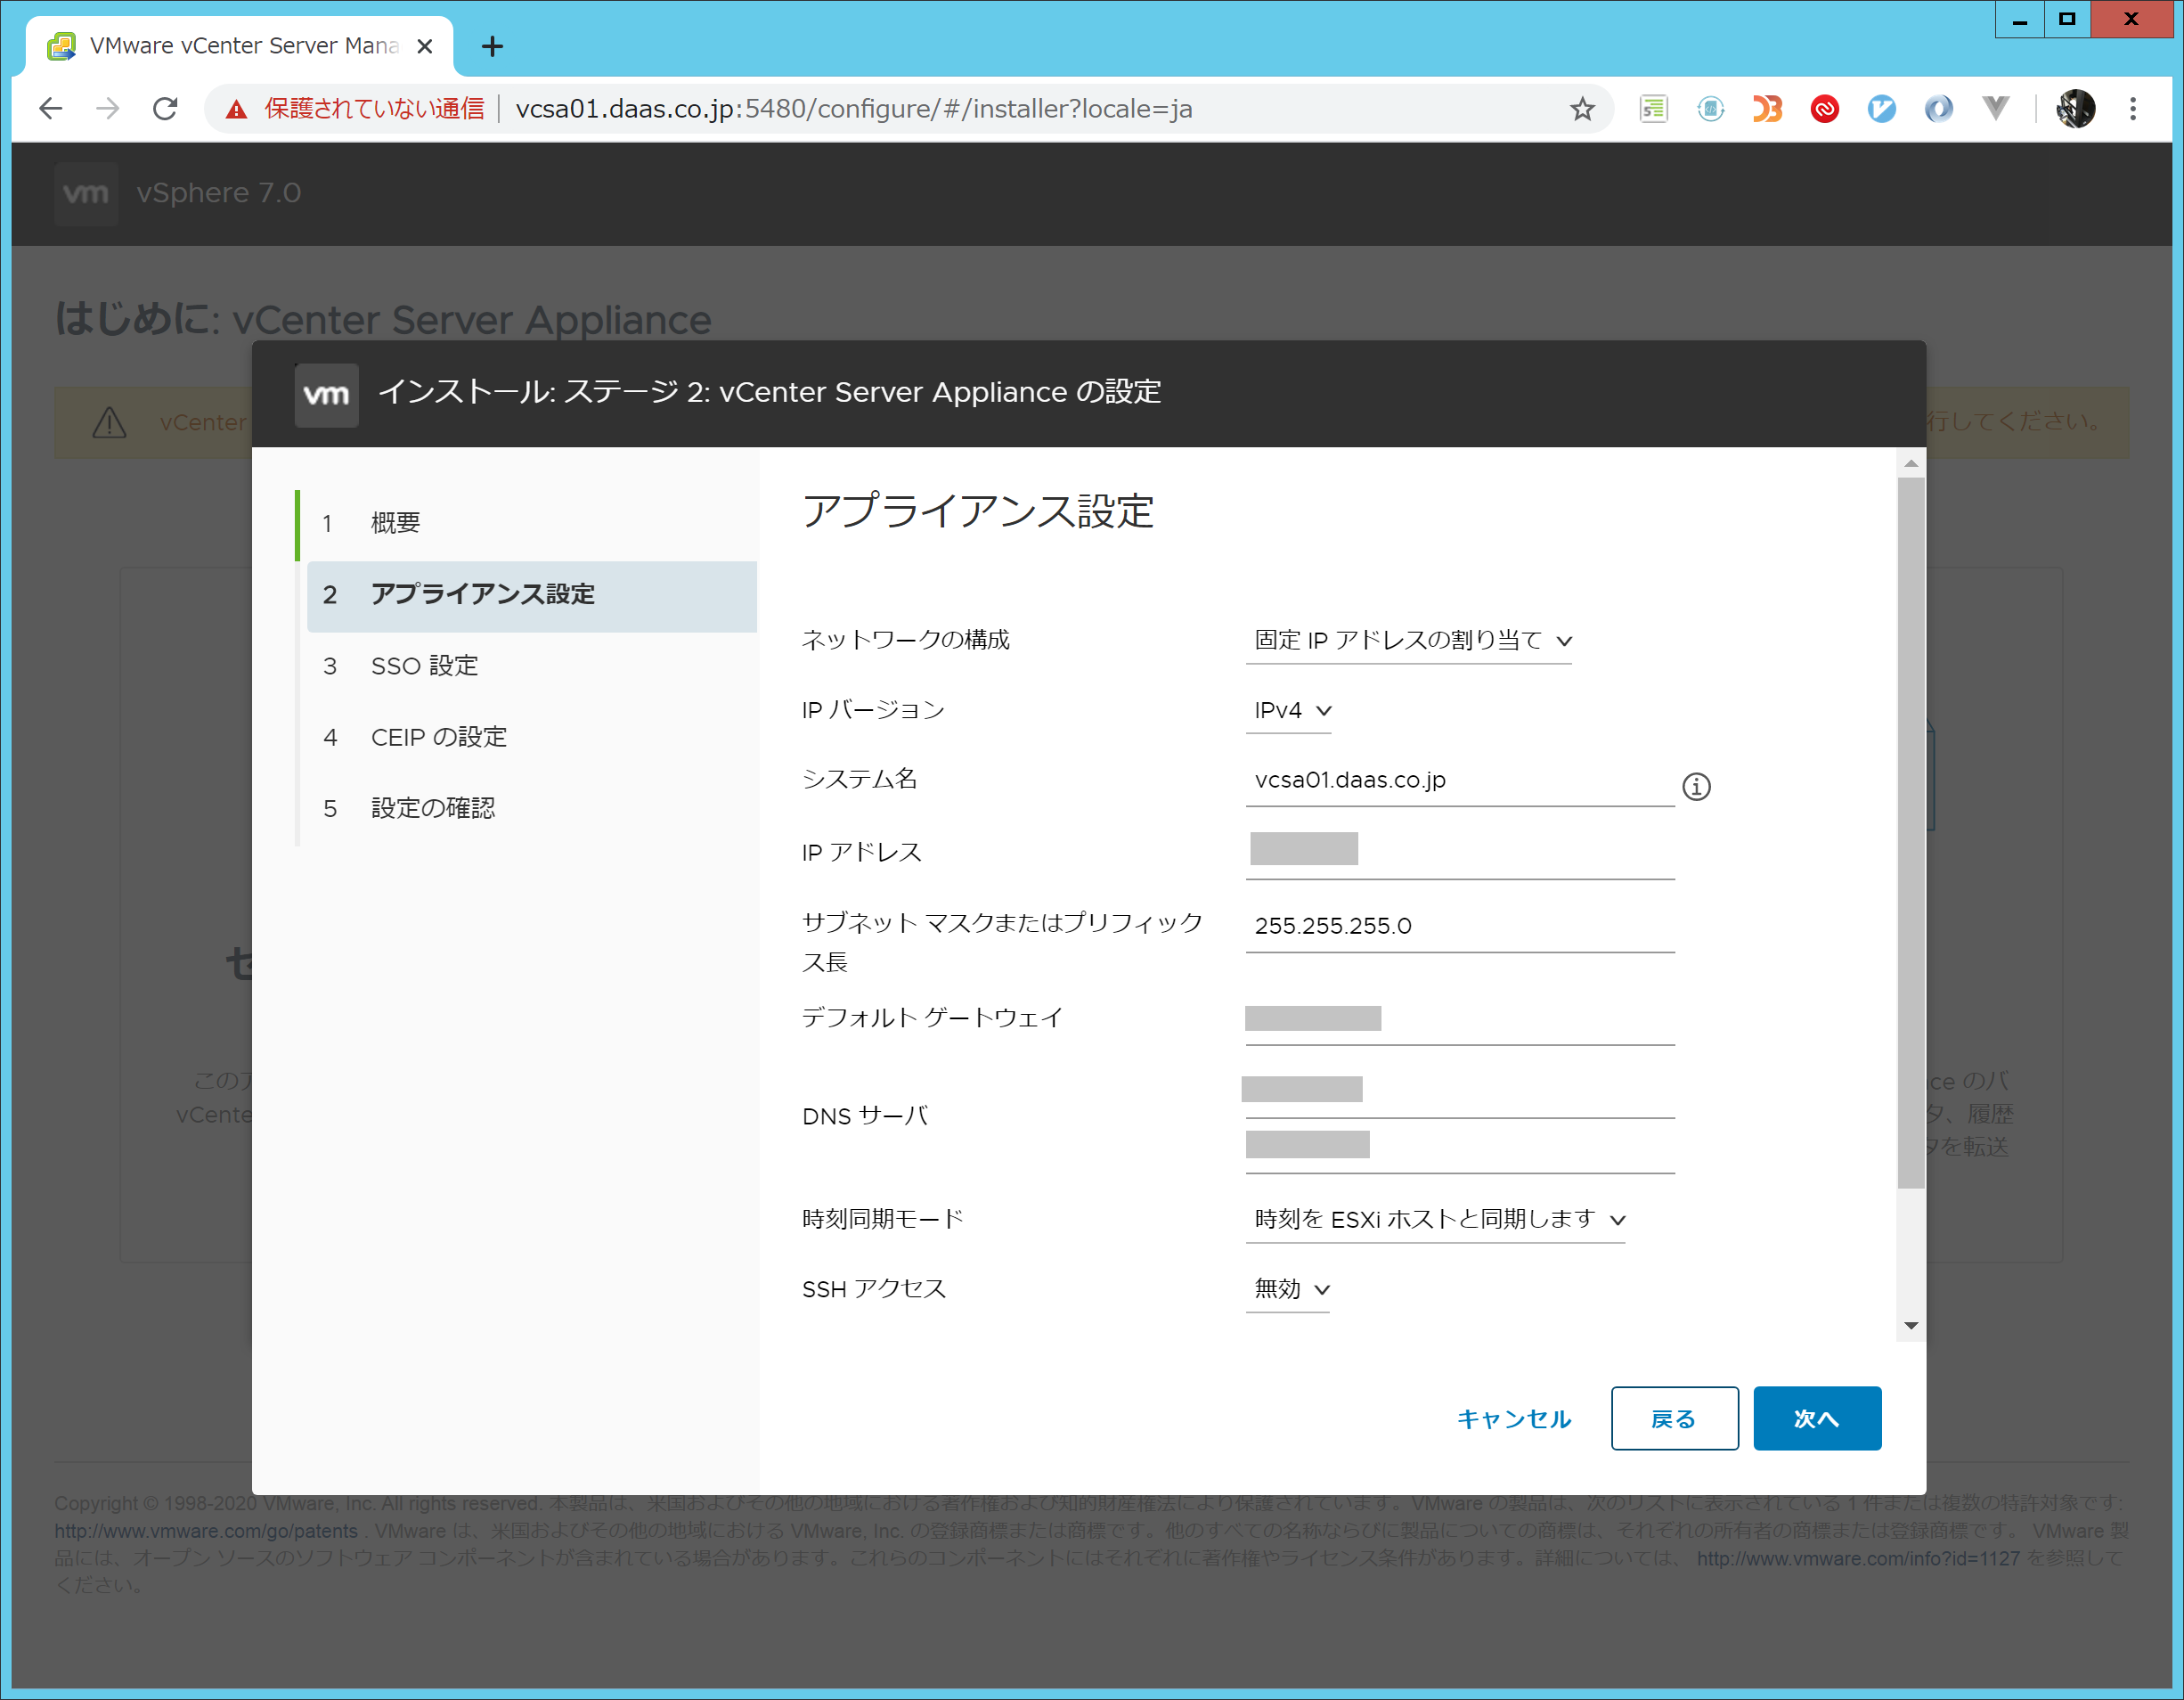Open the Chrome three-dot menu
Image resolution: width=2184 pixels, height=1700 pixels.
pos(2133,108)
